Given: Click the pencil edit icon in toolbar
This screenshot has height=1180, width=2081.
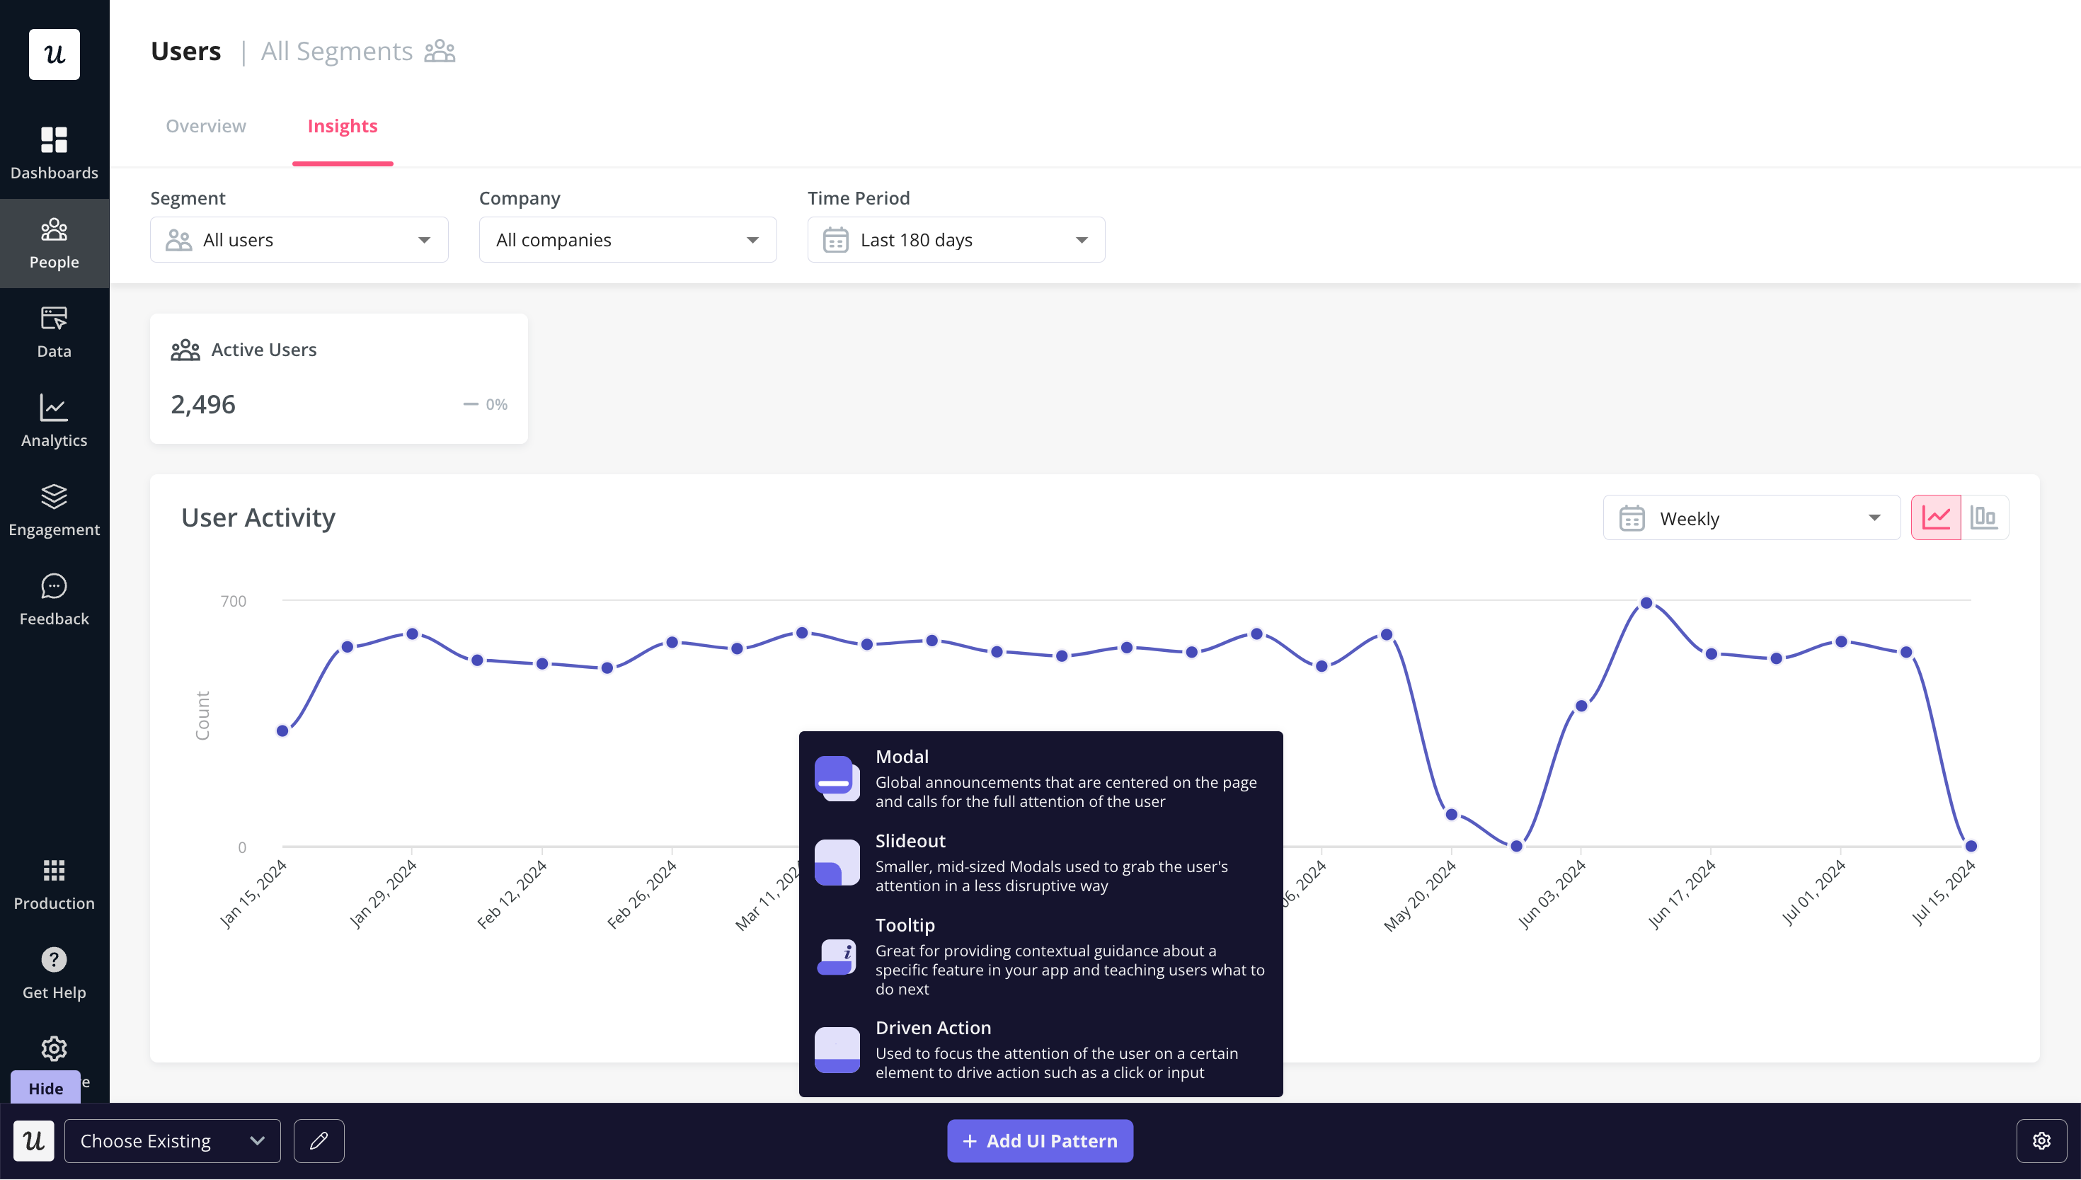Looking at the screenshot, I should pos(319,1140).
